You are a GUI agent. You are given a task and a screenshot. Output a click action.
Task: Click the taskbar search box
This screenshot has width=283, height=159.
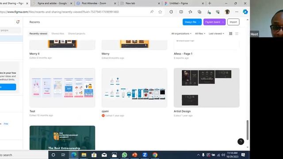coord(24,155)
